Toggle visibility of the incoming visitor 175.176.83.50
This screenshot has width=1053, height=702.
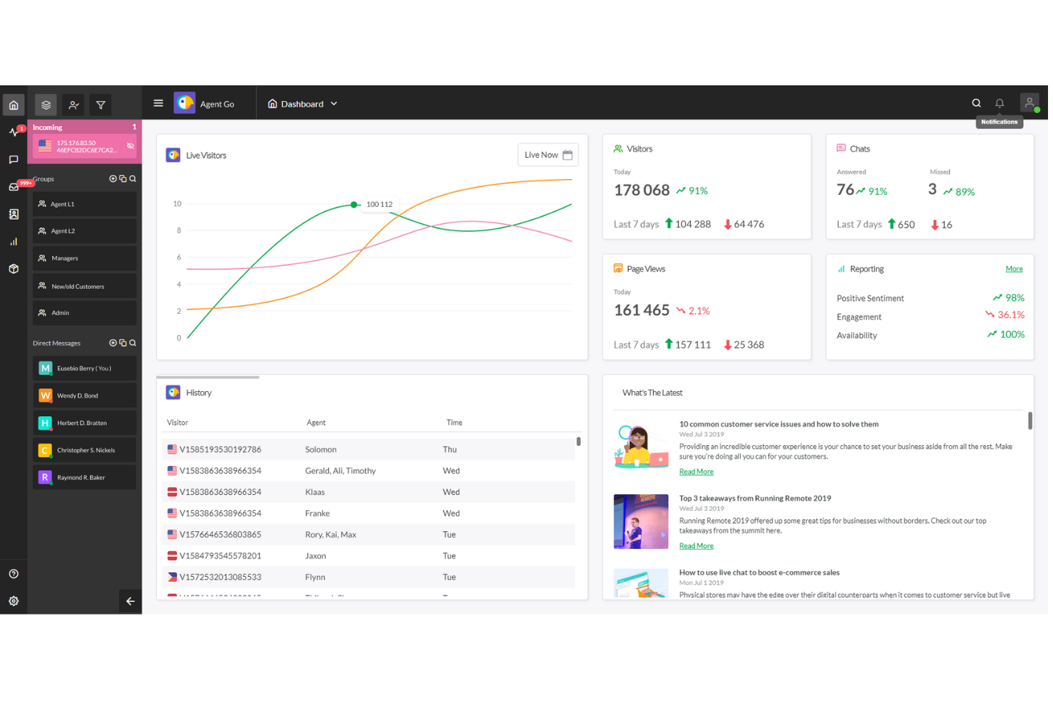(x=129, y=145)
